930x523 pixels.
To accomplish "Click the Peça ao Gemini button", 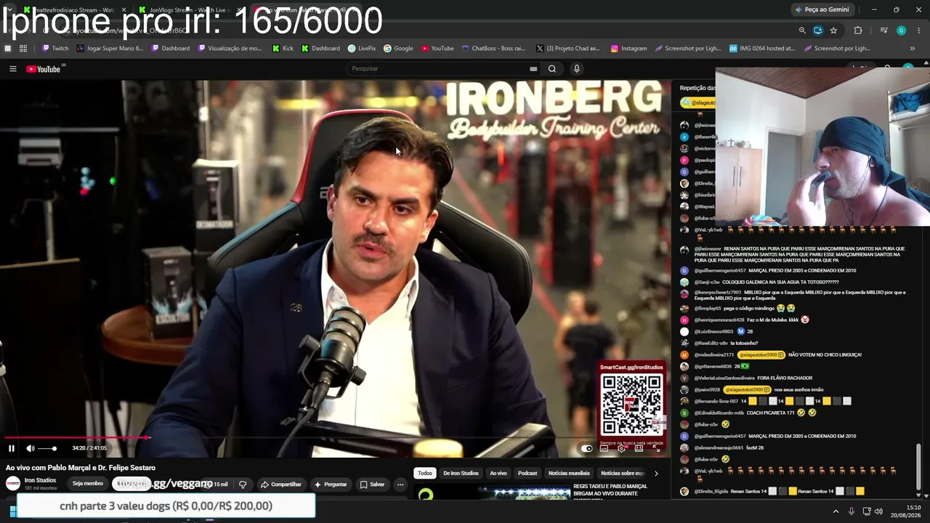I will click(x=822, y=9).
